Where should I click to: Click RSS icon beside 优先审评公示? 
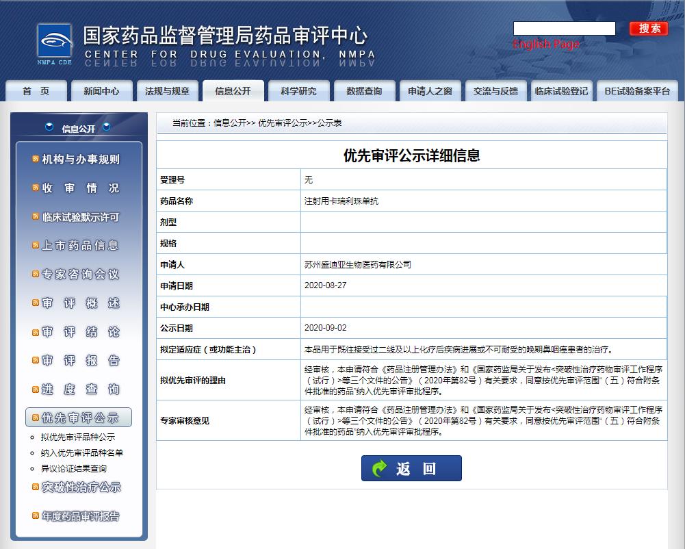click(x=36, y=418)
